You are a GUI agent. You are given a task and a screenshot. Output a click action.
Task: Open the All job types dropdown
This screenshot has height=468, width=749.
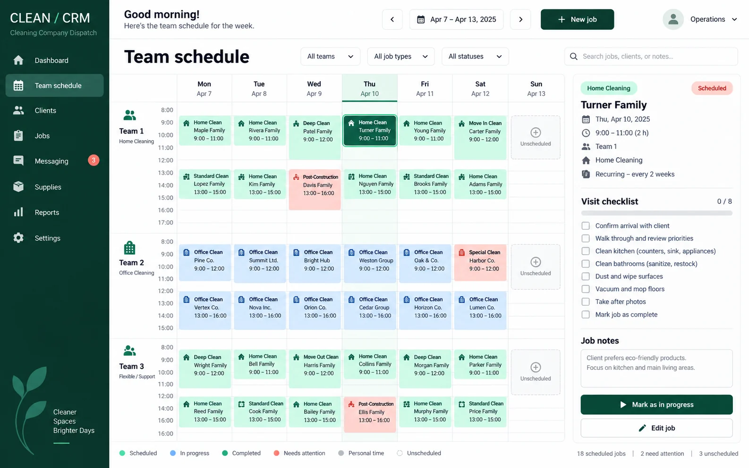(401, 57)
